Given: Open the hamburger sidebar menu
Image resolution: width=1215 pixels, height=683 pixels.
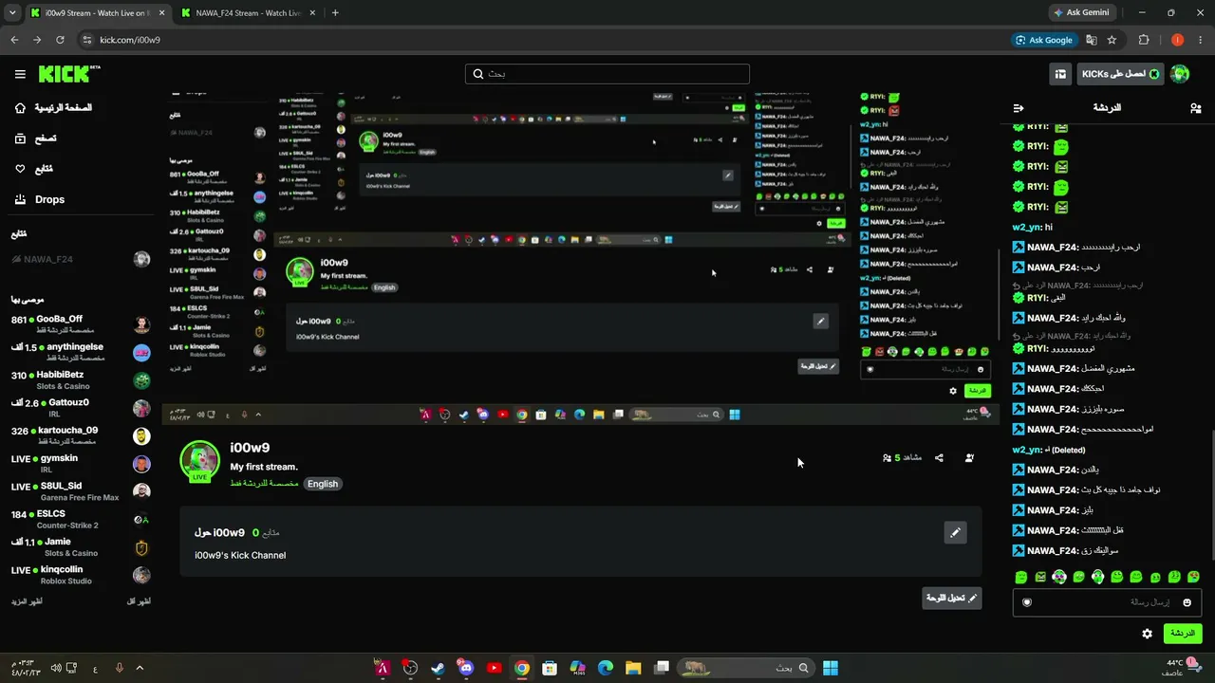Looking at the screenshot, I should coord(20,74).
